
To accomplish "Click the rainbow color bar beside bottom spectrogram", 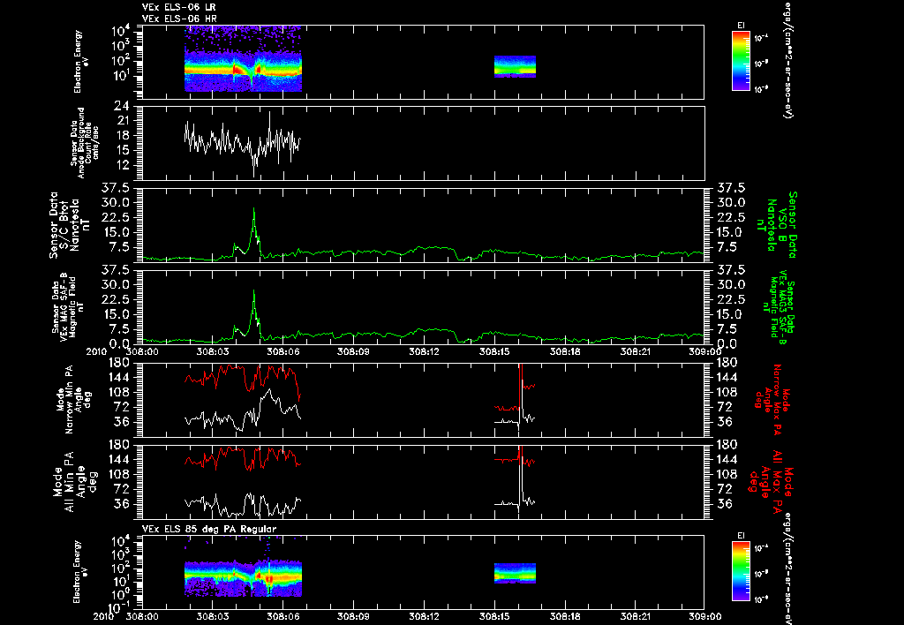I will coord(741,571).
